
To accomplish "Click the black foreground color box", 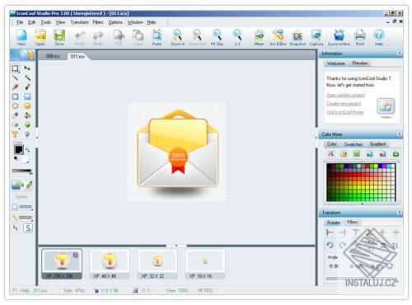I will [x=19, y=149].
